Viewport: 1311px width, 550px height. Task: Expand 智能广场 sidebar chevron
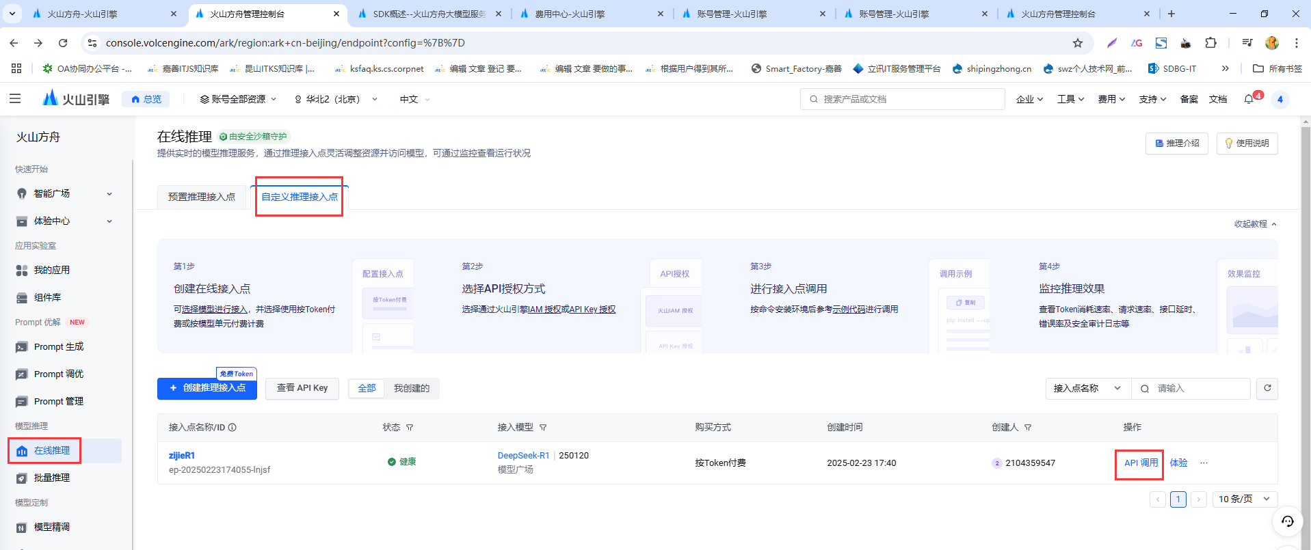[109, 194]
